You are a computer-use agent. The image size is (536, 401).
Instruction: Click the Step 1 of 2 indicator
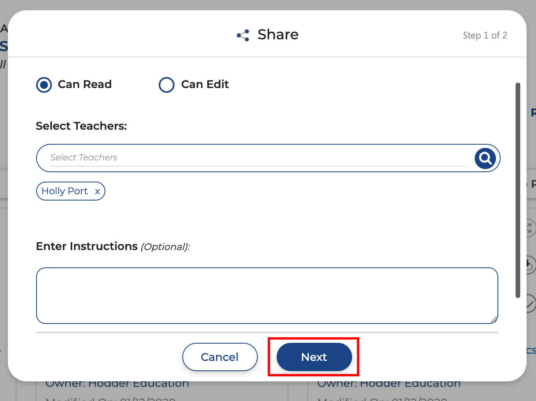point(485,35)
